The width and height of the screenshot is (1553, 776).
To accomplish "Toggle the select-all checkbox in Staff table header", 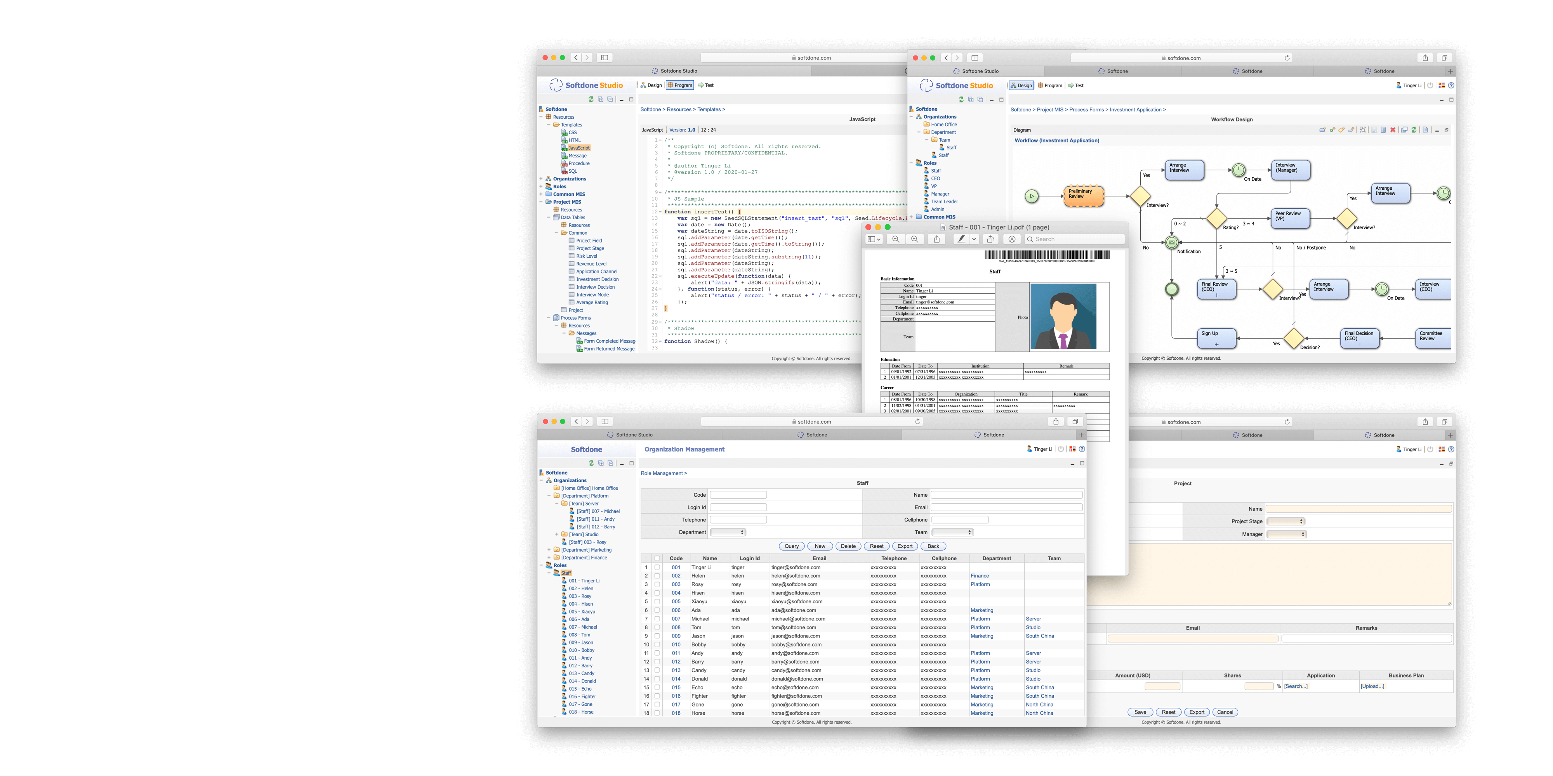I will 657,558.
